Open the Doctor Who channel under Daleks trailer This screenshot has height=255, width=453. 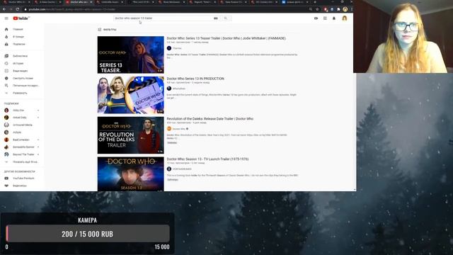point(179,129)
